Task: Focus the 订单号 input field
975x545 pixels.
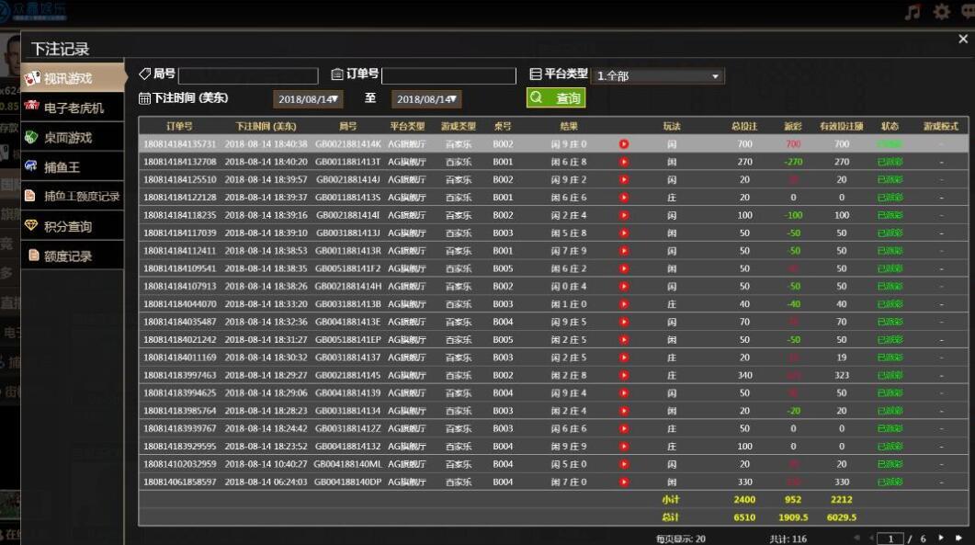Action: click(x=449, y=76)
